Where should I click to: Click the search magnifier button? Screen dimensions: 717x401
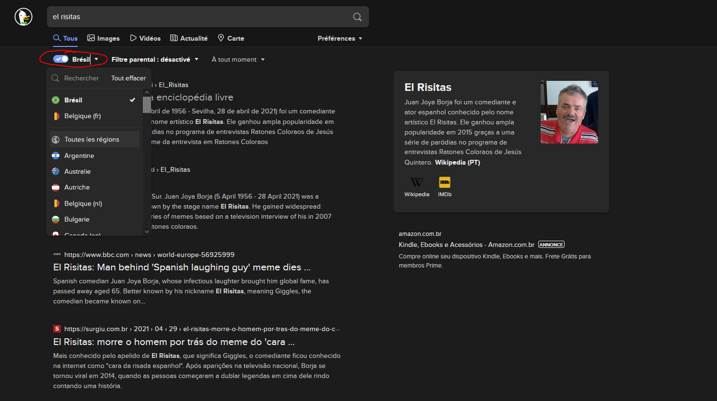pos(357,17)
